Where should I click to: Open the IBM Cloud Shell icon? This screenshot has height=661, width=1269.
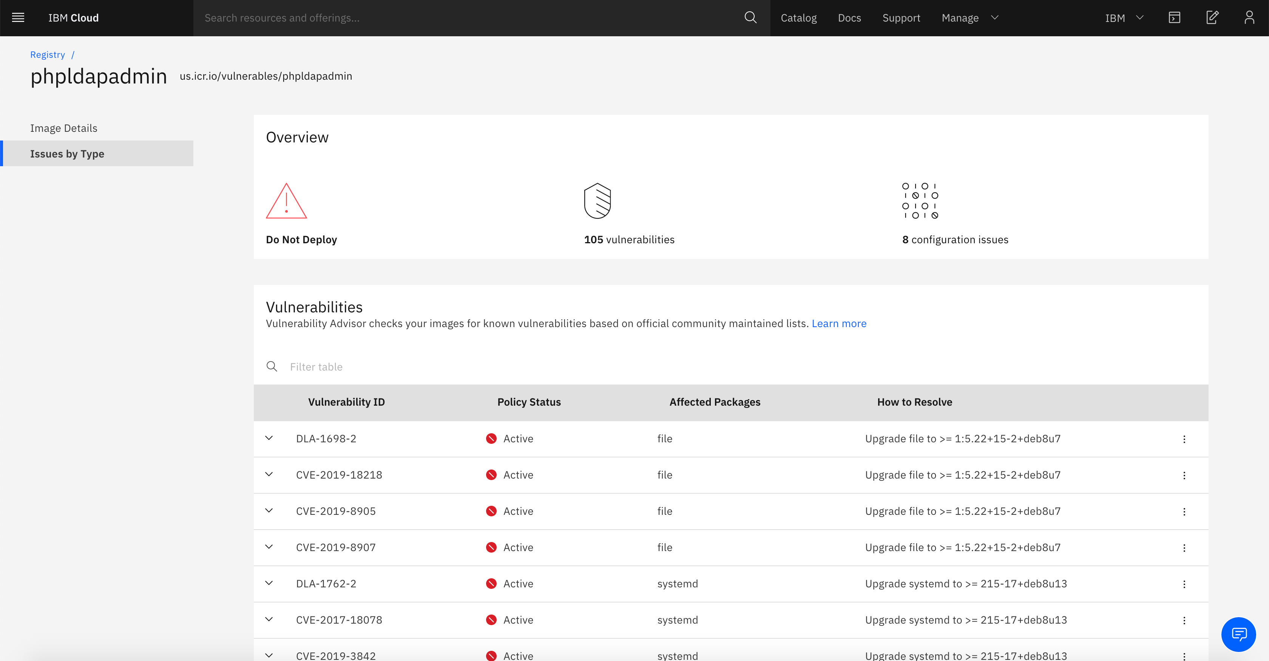click(x=1175, y=18)
